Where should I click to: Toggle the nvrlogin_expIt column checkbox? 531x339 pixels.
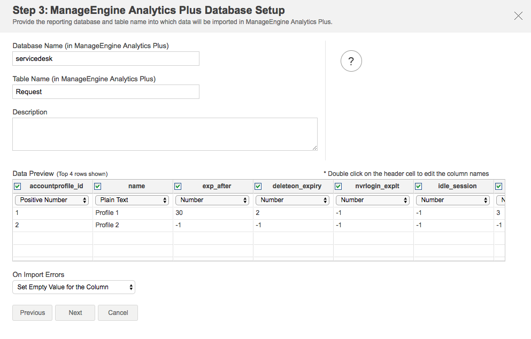point(338,186)
